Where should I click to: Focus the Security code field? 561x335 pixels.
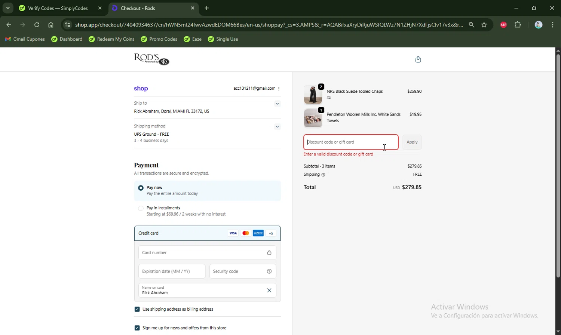coord(243,271)
